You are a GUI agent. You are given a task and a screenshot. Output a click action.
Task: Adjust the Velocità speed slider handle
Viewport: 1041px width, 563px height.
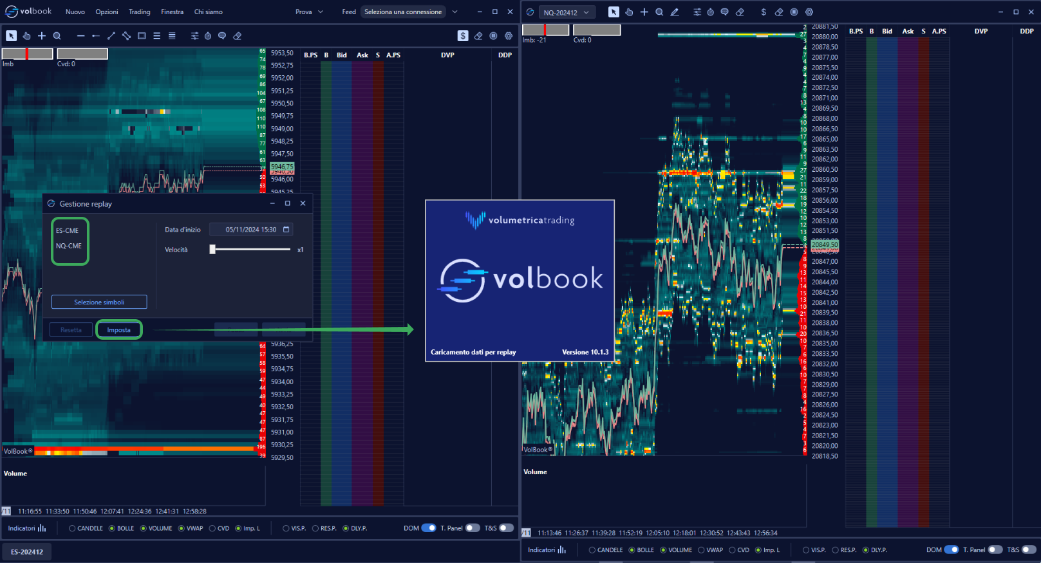pyautogui.click(x=212, y=250)
